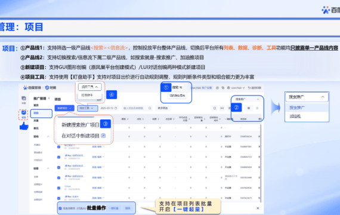Select 搜索推广 option in enlarged list
This screenshot has height=215, width=340.
[307, 107]
